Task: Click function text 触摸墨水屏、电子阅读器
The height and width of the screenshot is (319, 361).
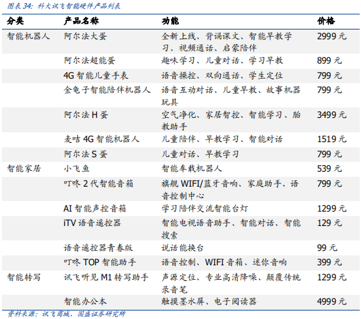Action: click(x=209, y=301)
